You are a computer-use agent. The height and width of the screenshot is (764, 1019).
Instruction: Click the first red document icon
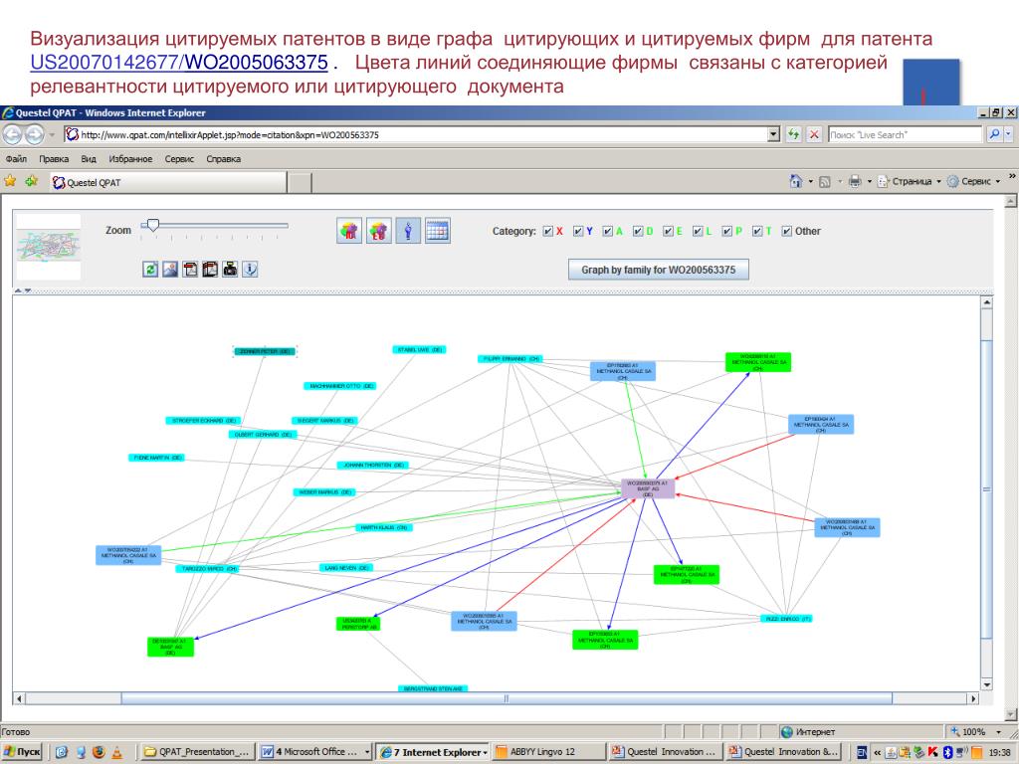(190, 269)
